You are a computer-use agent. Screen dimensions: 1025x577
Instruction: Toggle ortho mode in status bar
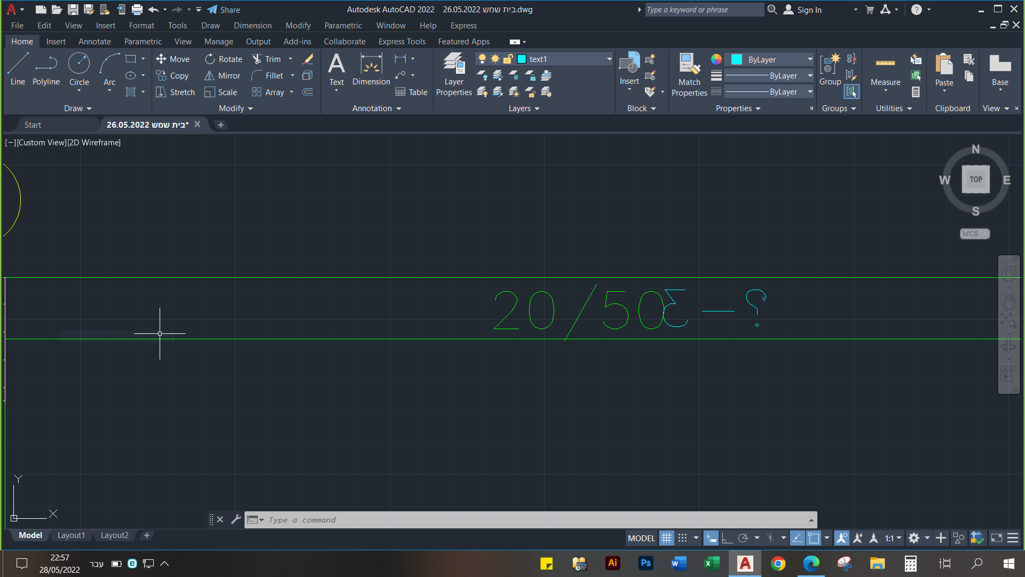(x=727, y=538)
